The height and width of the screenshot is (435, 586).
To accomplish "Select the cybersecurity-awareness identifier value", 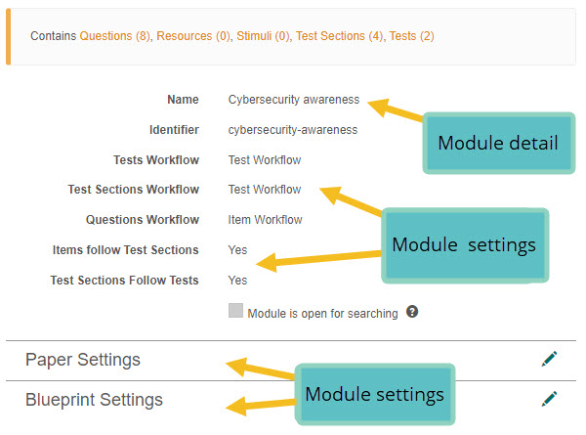I will (293, 129).
